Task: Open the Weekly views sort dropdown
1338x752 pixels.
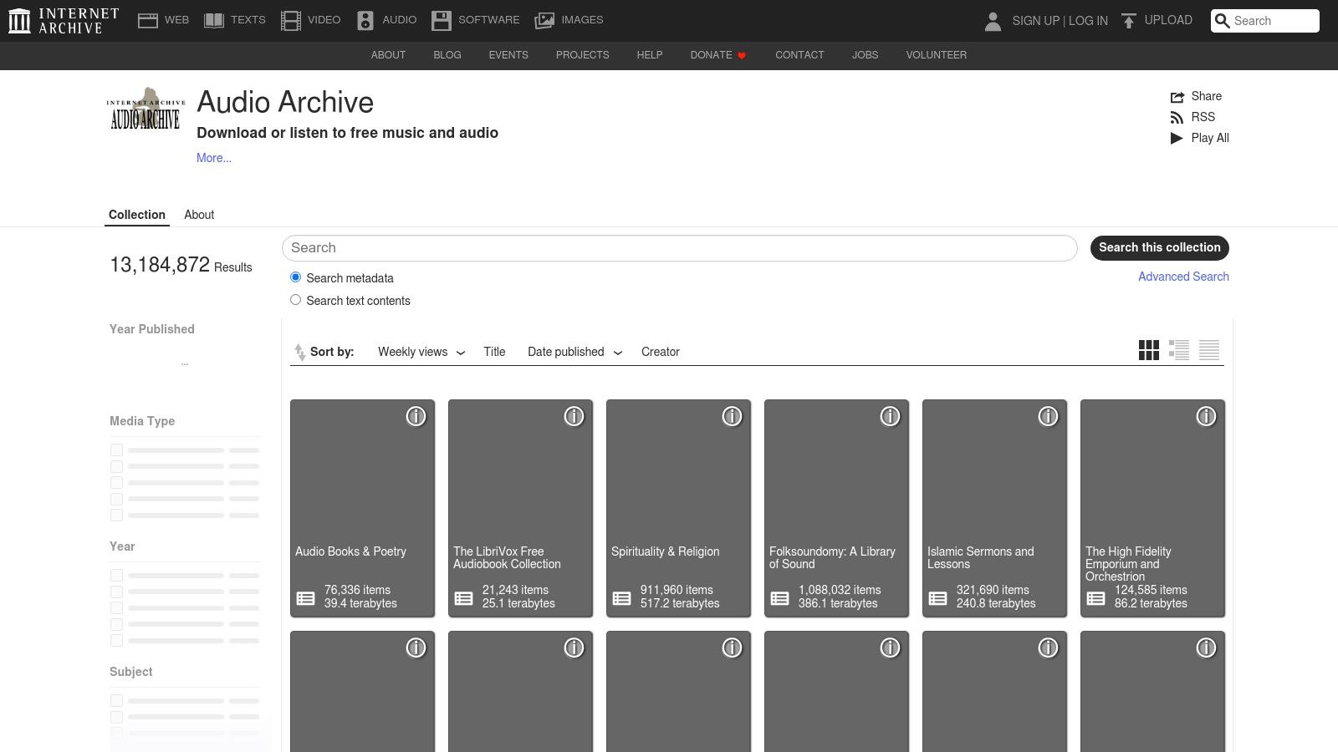Action: click(420, 352)
